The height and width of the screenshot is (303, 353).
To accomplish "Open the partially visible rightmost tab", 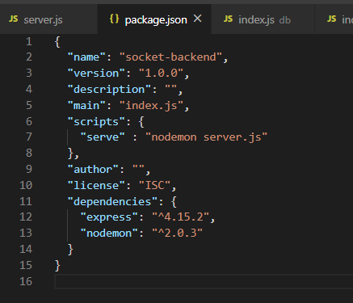I will (334, 19).
